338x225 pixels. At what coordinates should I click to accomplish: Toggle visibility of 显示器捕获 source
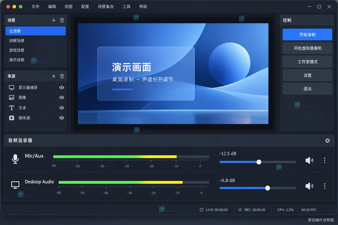[x=62, y=88]
